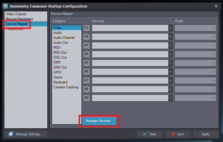Click Start button with green checkmark
Screen dimensions: 223x142
click(x=149, y=134)
